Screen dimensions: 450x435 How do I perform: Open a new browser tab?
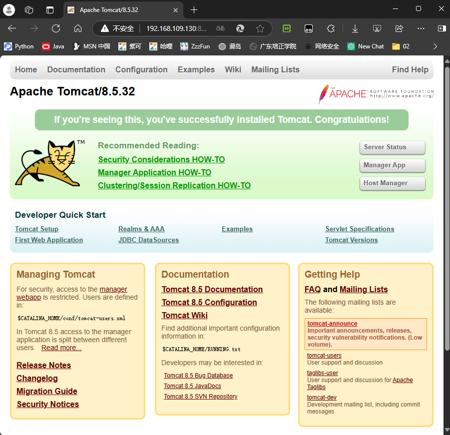pos(194,10)
